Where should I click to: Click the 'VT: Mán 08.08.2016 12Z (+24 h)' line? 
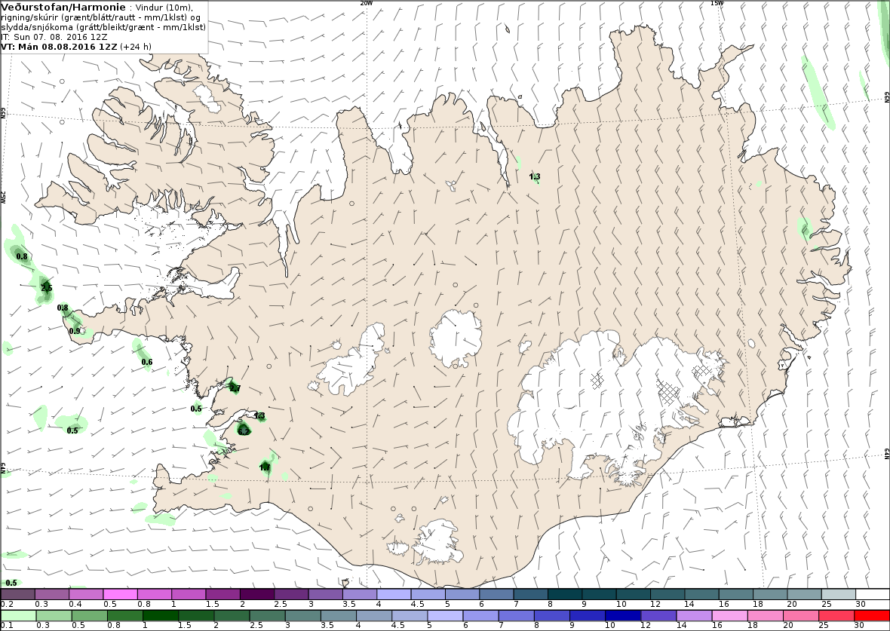pos(76,47)
